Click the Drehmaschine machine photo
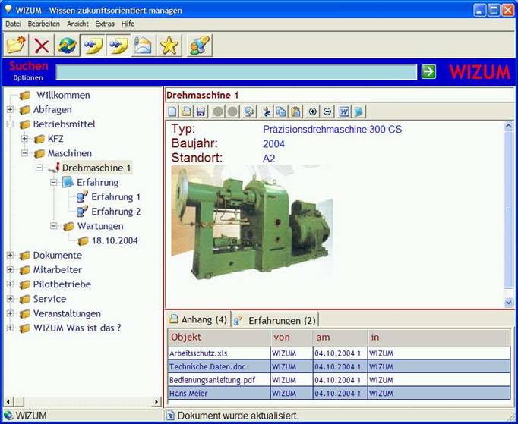 point(251,221)
